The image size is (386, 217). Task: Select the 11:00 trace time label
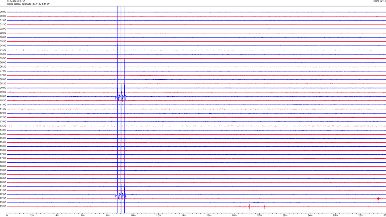tap(3, 105)
